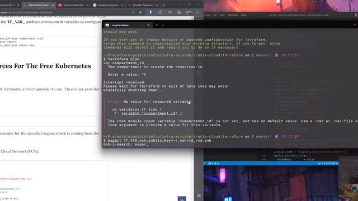This screenshot has height=201, width=358.
Task: Open the View menu in VS Code
Action: point(208,15)
